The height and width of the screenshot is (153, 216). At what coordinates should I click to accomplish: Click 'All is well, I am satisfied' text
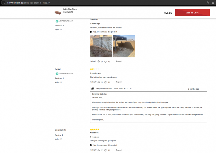[106, 27]
